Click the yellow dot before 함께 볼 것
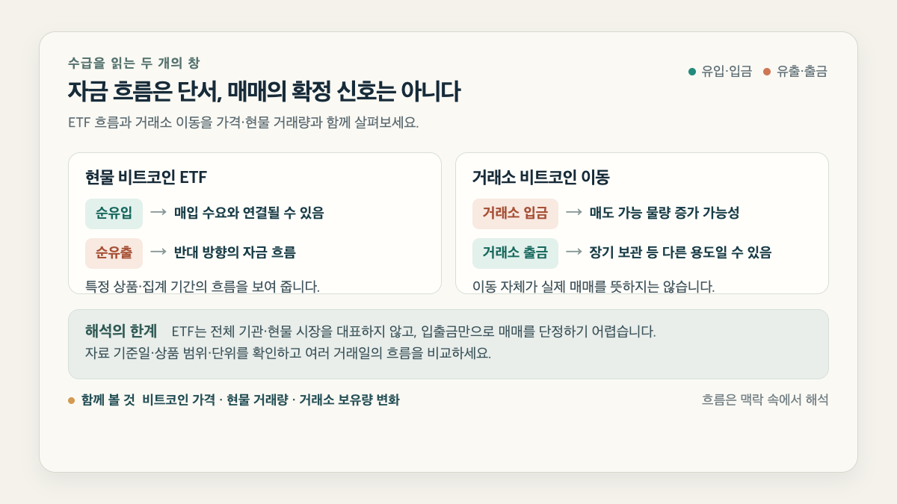 pyautogui.click(x=72, y=400)
